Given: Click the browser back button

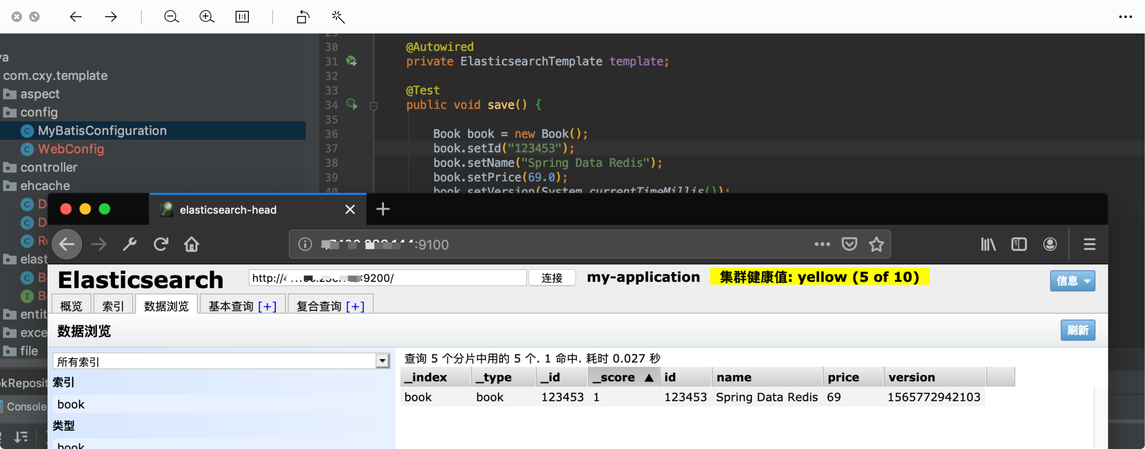Looking at the screenshot, I should click(x=67, y=244).
